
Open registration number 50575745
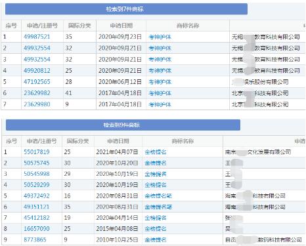pyautogui.click(x=37, y=163)
